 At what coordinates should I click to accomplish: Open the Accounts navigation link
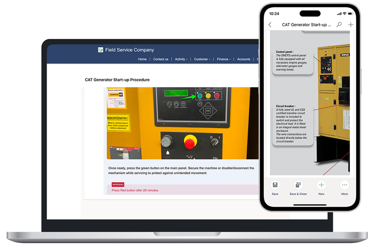tap(243, 59)
